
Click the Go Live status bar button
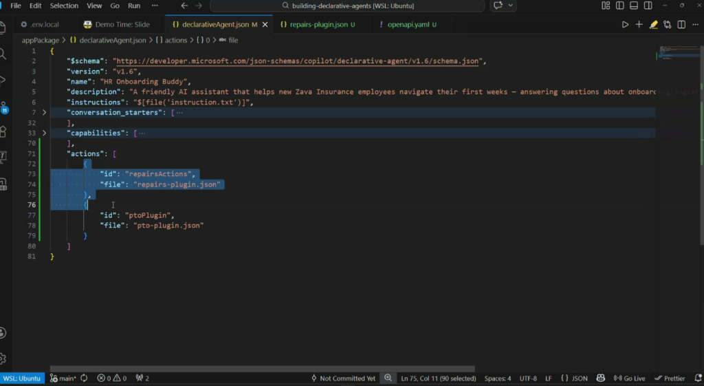point(630,378)
